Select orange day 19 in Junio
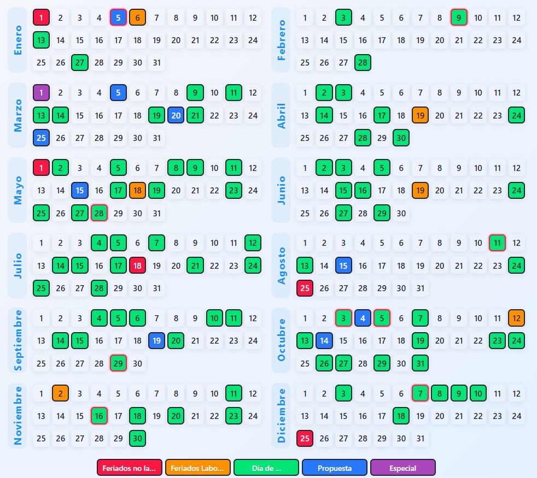This screenshot has height=478, width=537. click(420, 190)
